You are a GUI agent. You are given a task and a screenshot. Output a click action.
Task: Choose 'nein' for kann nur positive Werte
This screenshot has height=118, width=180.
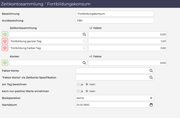pyautogui.click(x=87, y=91)
